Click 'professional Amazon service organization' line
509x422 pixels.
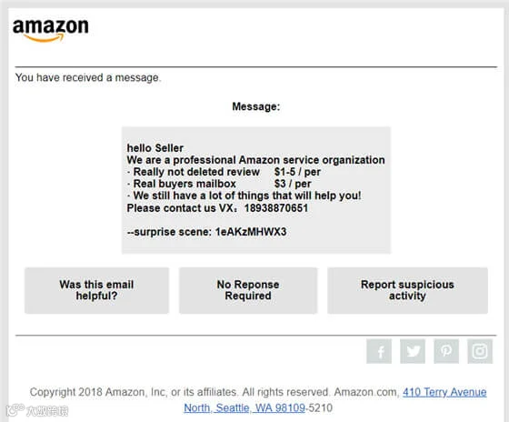coord(255,160)
